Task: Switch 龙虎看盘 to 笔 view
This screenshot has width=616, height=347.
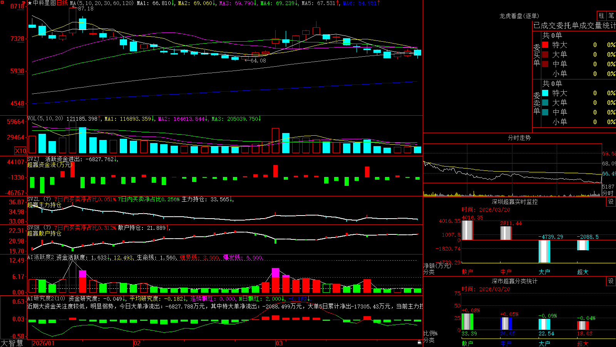Action: tap(611, 15)
